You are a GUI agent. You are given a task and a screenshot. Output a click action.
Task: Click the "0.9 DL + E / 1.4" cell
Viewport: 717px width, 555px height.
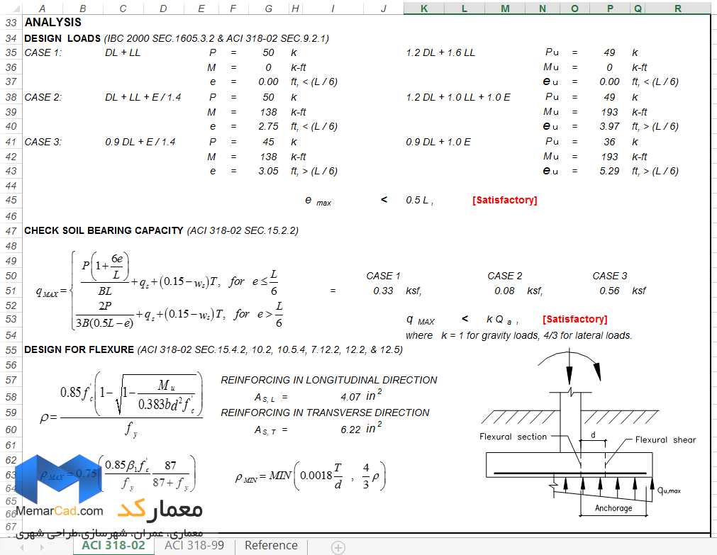pos(140,142)
